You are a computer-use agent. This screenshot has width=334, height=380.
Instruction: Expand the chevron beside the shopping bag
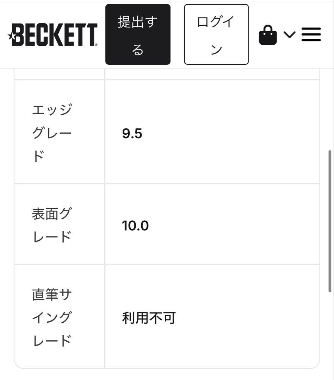click(x=289, y=34)
